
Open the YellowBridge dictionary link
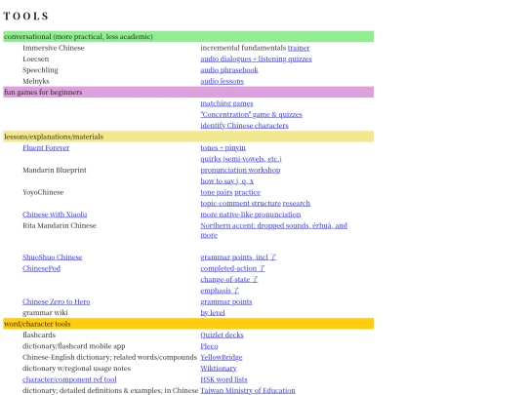click(x=222, y=357)
